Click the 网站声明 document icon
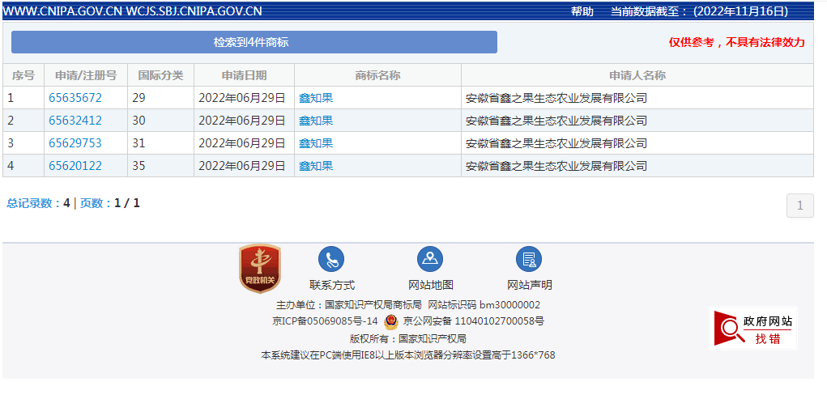 point(529,259)
